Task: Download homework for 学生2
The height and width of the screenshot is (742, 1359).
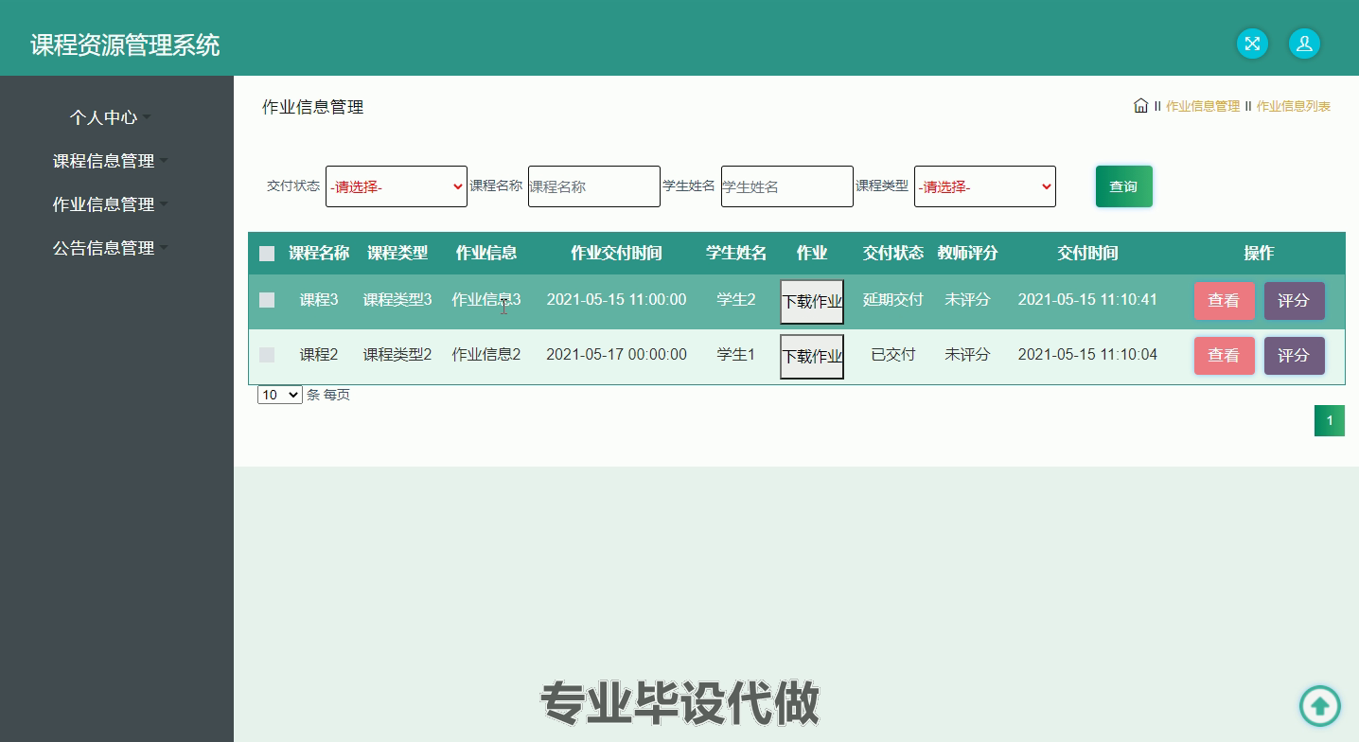Action: click(x=812, y=302)
